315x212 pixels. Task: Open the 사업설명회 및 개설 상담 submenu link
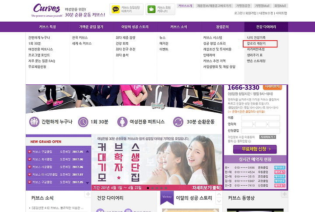[x=219, y=67]
